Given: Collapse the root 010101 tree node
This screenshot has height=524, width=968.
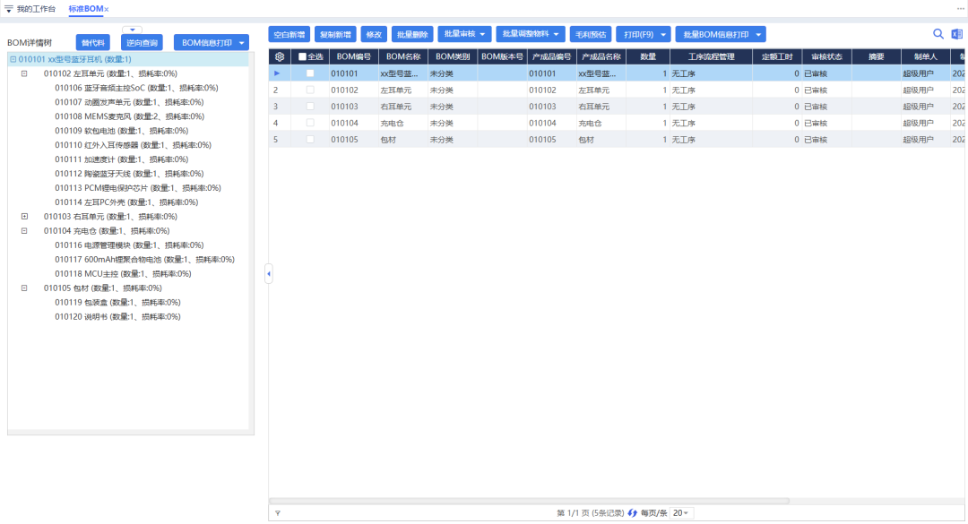Looking at the screenshot, I should pyautogui.click(x=13, y=59).
